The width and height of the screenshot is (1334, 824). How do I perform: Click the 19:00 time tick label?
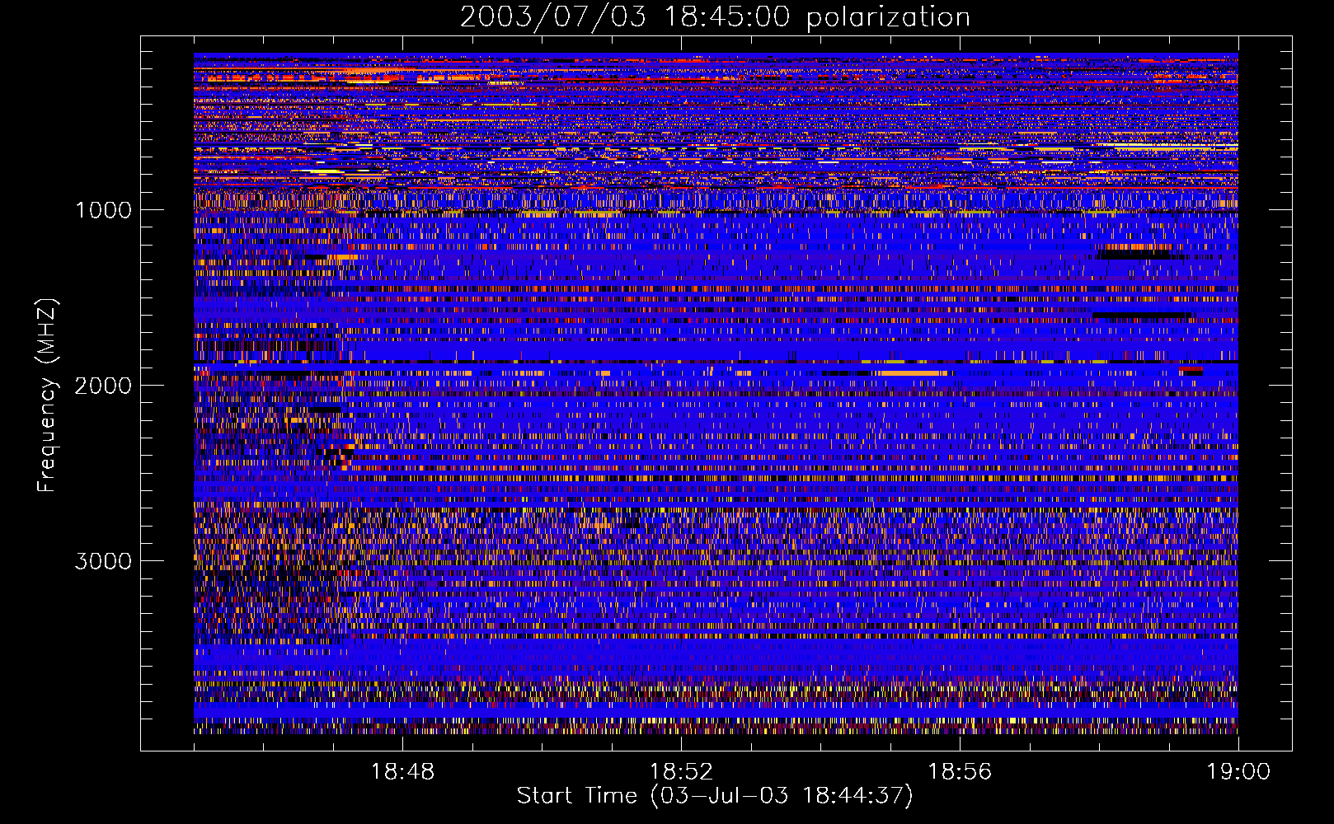[x=1238, y=772]
